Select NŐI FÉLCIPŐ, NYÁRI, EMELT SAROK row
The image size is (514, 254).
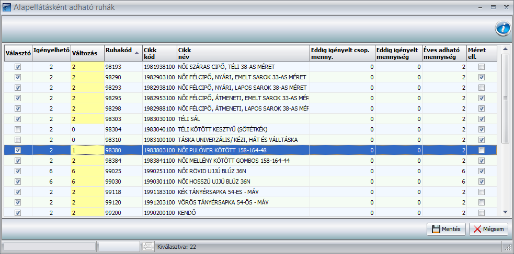pyautogui.click(x=250, y=78)
